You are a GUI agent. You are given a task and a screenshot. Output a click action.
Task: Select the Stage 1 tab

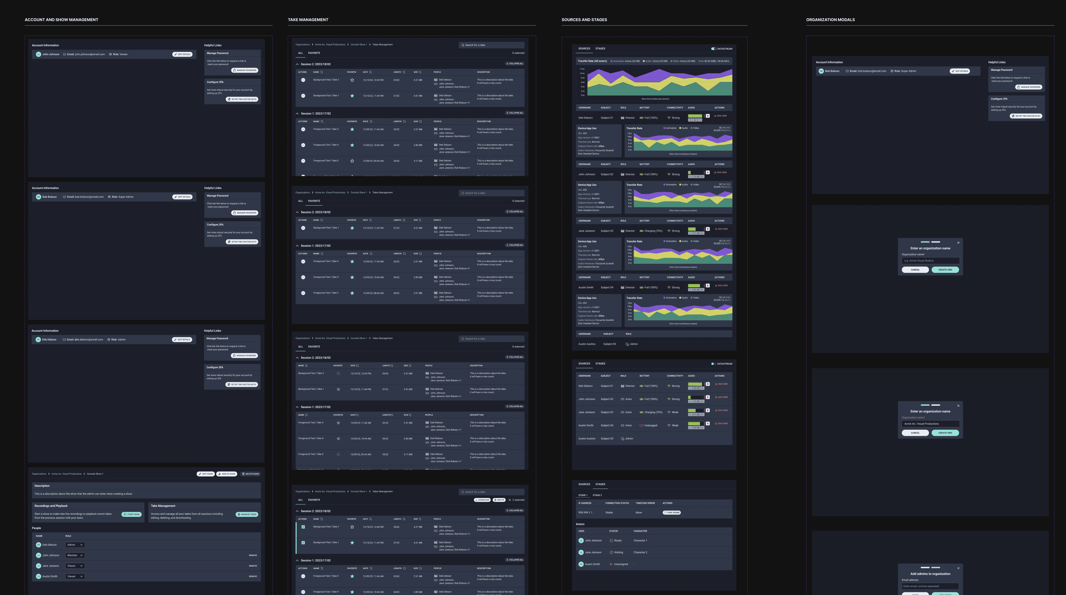[x=583, y=495]
